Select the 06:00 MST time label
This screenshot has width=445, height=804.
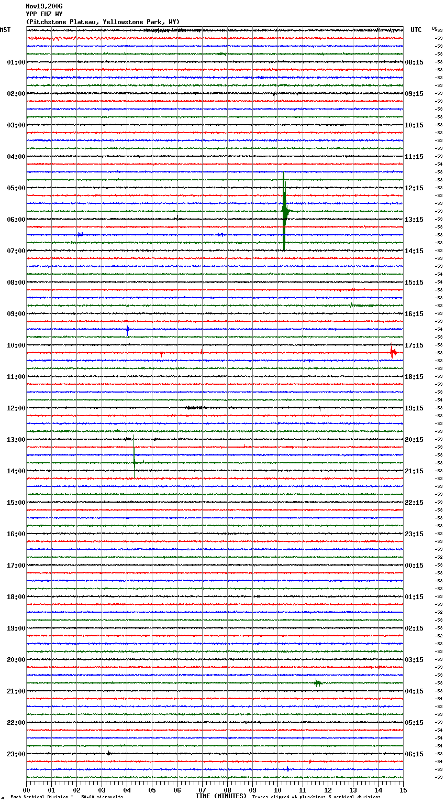tap(16, 220)
